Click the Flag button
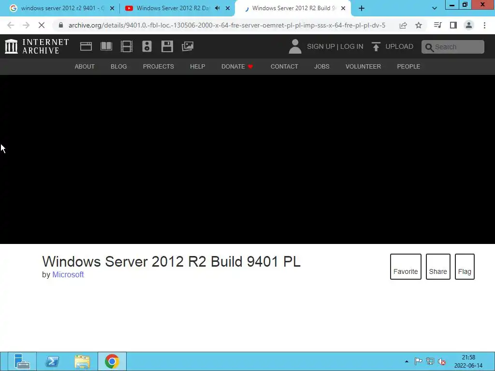This screenshot has height=371, width=495. pyautogui.click(x=465, y=267)
